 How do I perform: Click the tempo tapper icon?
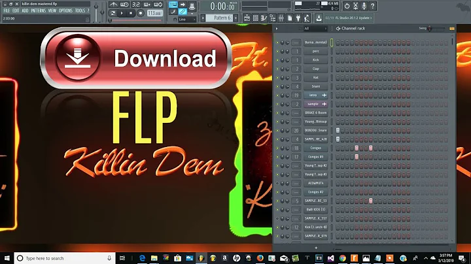(x=307, y=18)
